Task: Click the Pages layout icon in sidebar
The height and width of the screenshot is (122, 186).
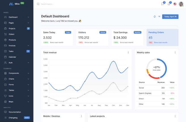Action: pos(5,23)
